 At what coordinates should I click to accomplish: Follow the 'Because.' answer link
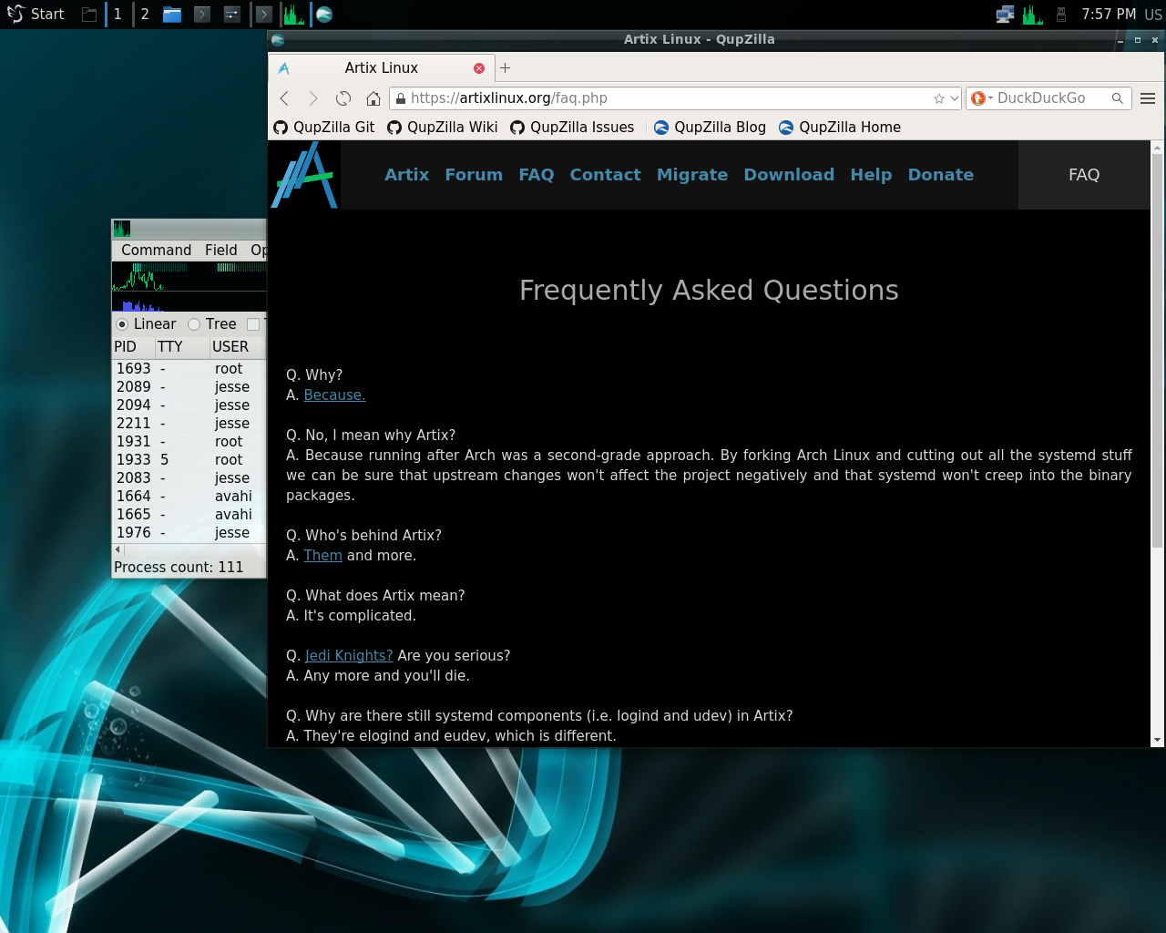pos(334,395)
